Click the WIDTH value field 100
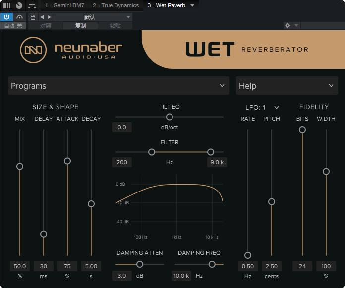 click(x=326, y=266)
